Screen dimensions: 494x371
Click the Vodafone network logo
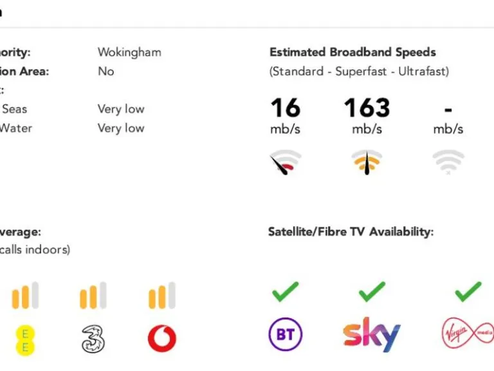[161, 339]
